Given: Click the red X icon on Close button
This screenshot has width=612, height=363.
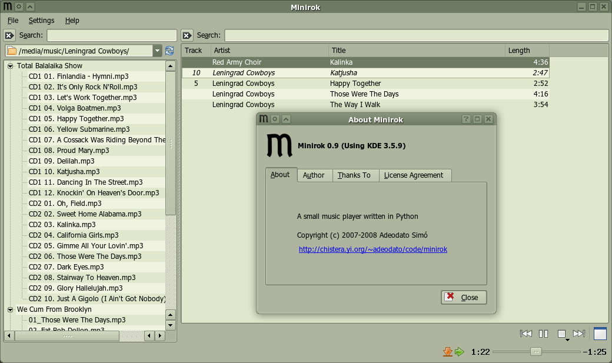Looking at the screenshot, I should click(x=450, y=297).
